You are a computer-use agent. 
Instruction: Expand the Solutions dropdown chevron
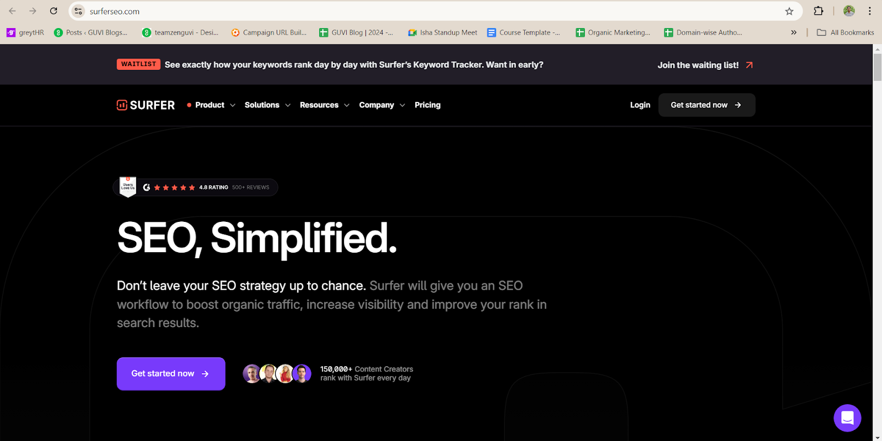[288, 105]
